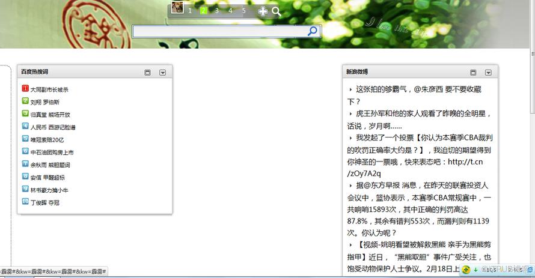The image size is (535, 278).
Task: Click arrow bullet before 我发起了一个投票 post
Action: (x=350, y=138)
